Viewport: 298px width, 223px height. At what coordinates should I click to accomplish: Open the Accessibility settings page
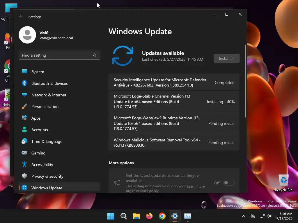tap(59, 165)
